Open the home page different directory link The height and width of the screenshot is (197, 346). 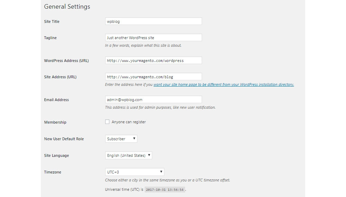point(224,84)
